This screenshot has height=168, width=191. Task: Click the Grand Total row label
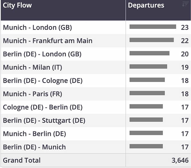tap(22, 160)
